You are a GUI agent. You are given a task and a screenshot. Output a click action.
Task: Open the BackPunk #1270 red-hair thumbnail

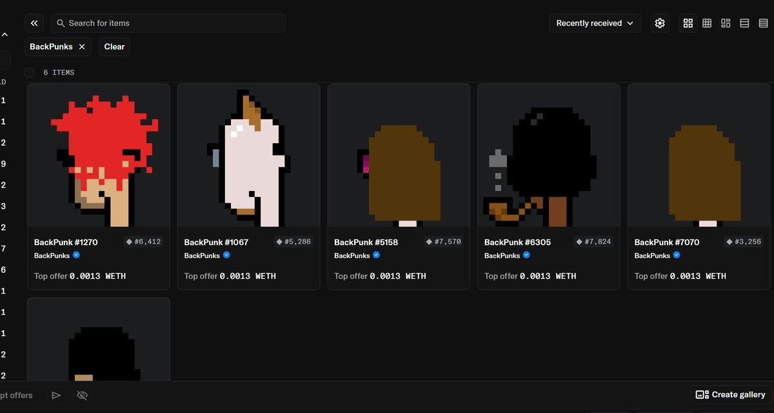coord(99,155)
